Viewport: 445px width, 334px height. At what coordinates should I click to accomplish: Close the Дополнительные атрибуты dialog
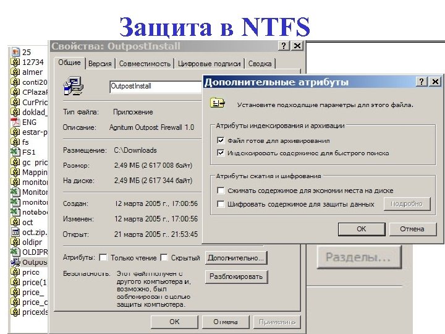(x=435, y=82)
